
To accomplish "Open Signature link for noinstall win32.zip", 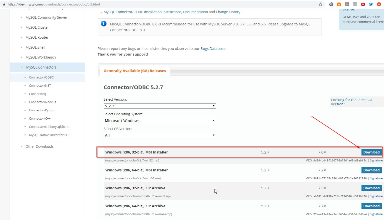I will [x=376, y=196].
